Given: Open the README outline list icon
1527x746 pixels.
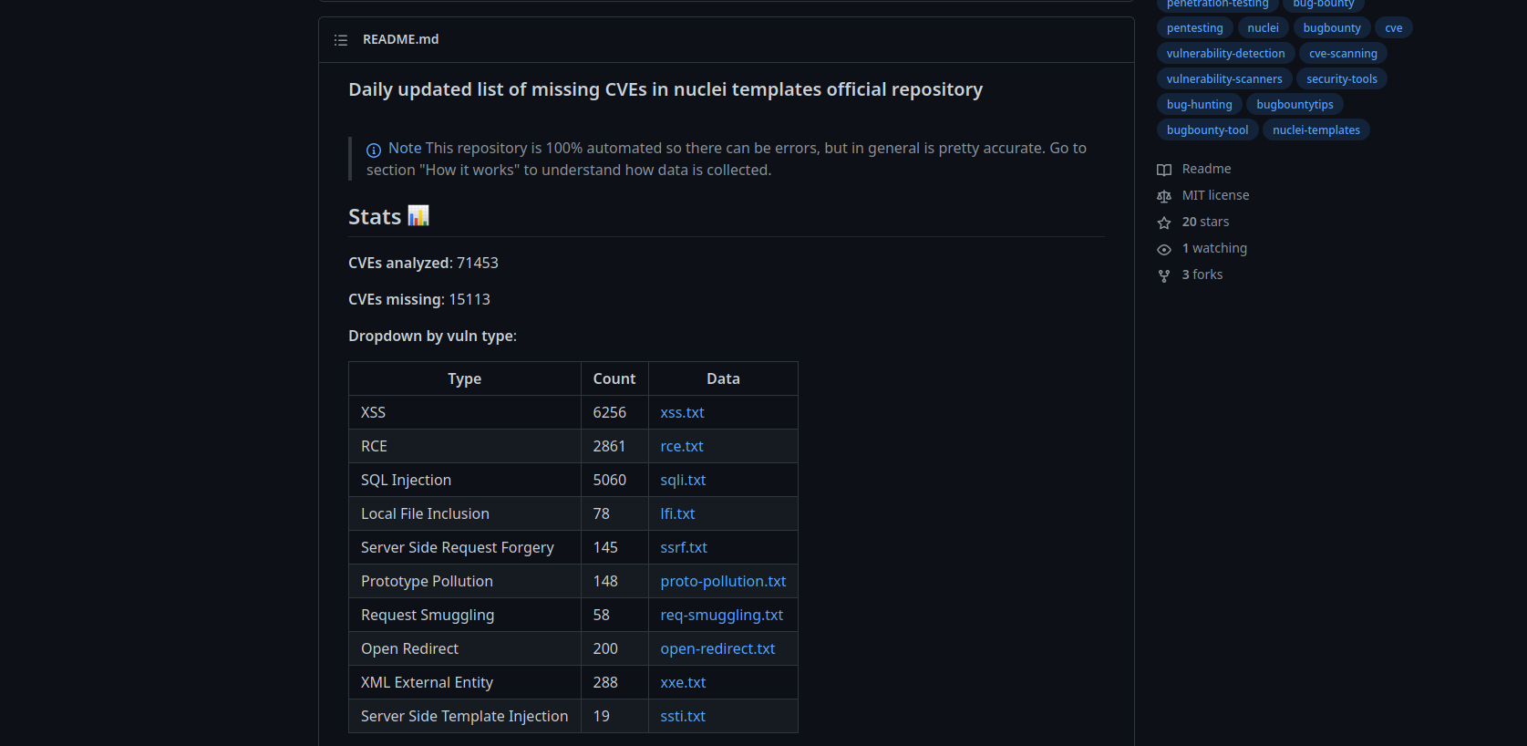Looking at the screenshot, I should 341,40.
